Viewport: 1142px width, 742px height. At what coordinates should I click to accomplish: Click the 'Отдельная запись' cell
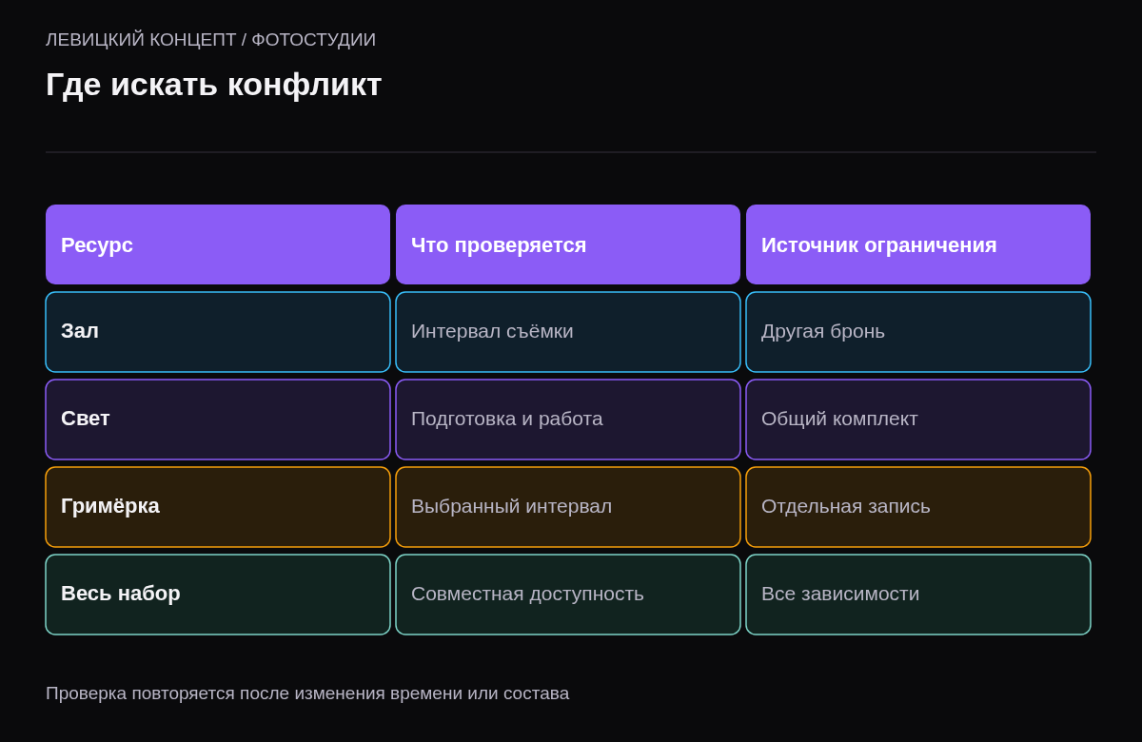(x=918, y=507)
